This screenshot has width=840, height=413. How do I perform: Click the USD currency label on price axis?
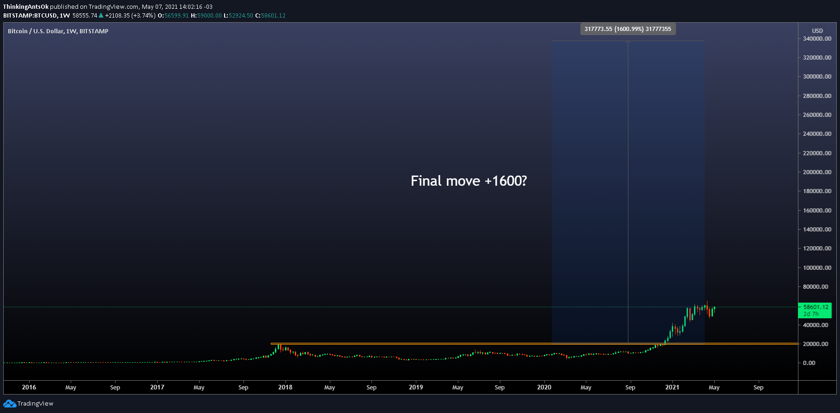pos(817,31)
